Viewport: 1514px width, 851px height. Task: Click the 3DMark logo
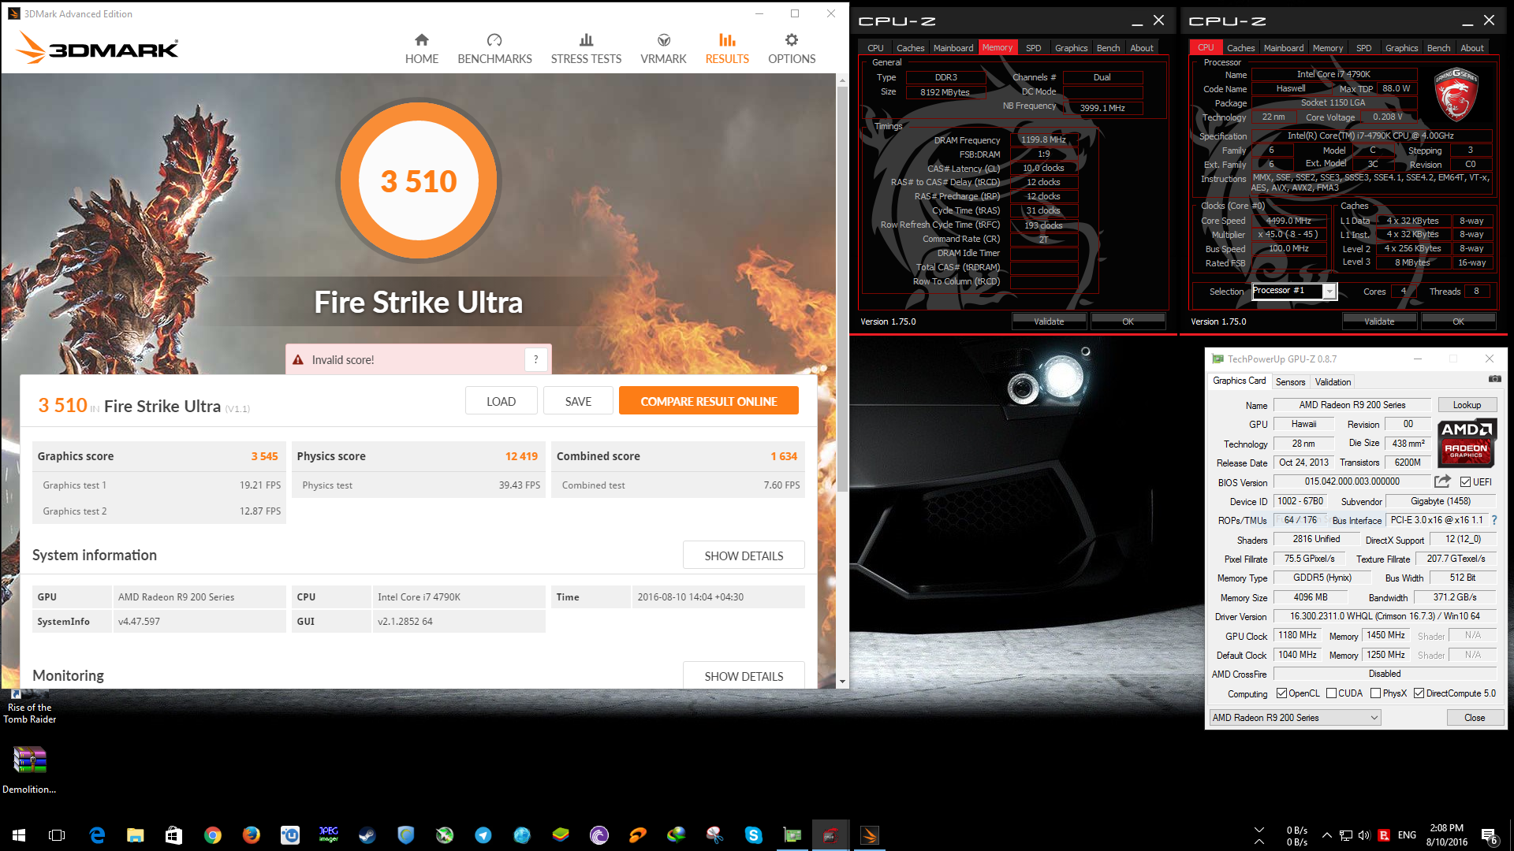[98, 48]
